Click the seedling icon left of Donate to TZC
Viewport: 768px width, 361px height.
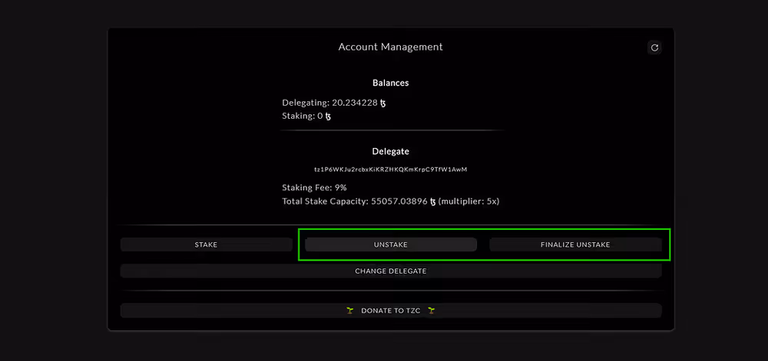[x=350, y=310]
